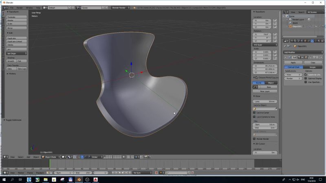Jump to the first frame

coord(113,172)
